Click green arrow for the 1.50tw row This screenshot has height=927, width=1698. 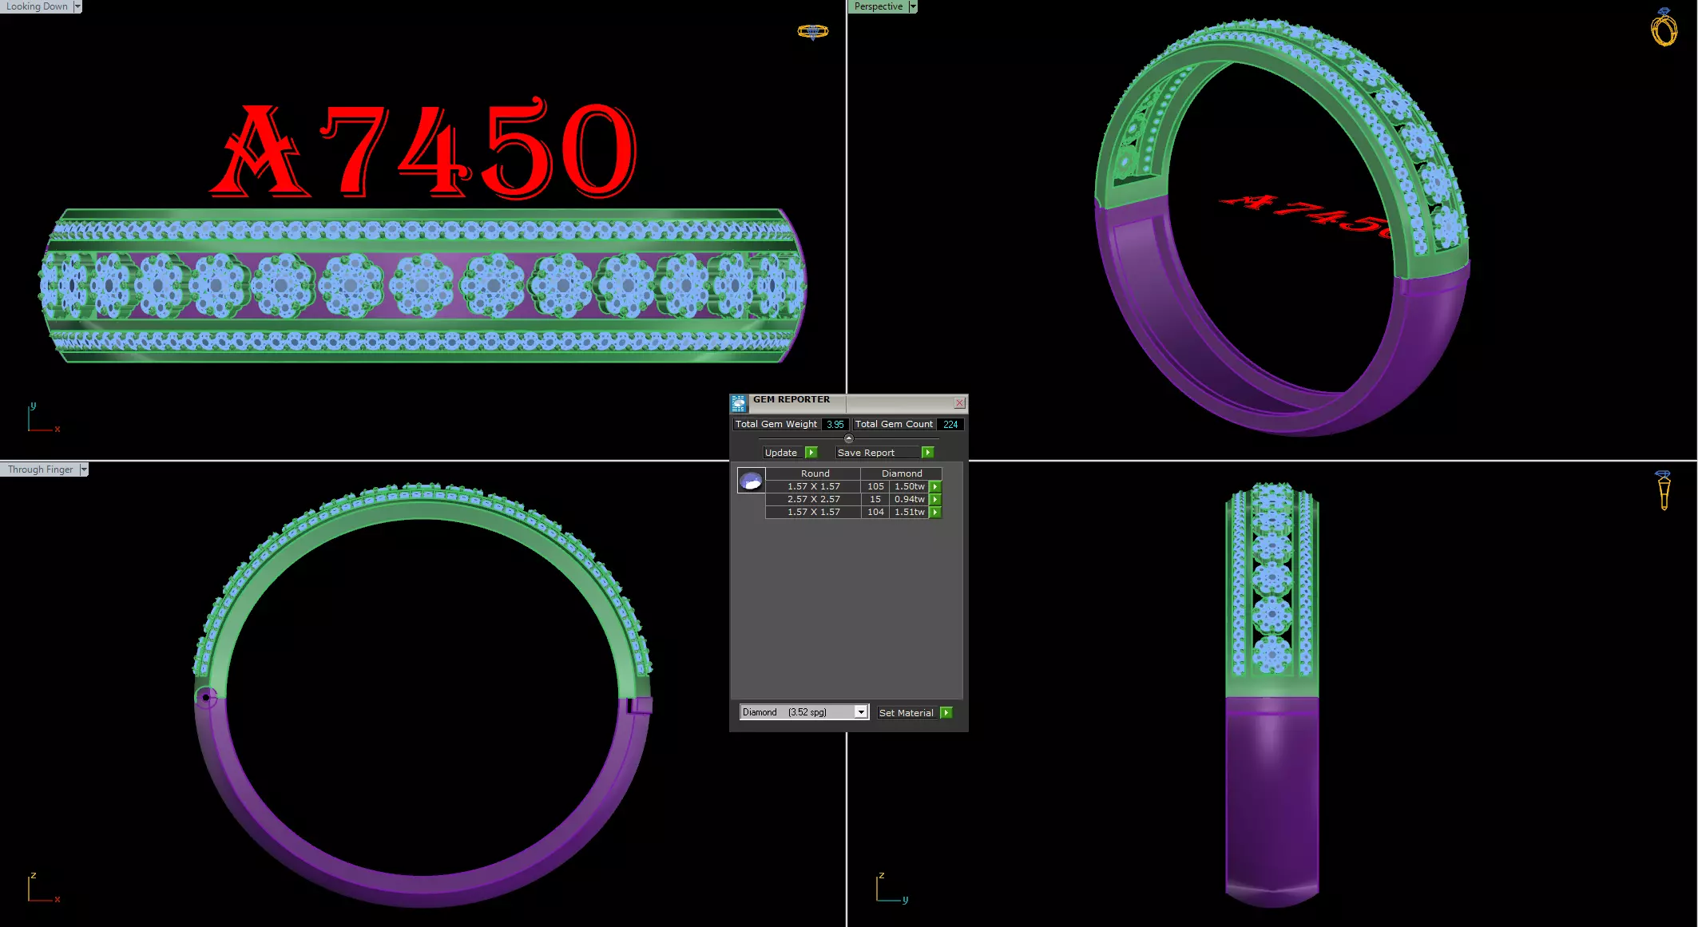(935, 486)
